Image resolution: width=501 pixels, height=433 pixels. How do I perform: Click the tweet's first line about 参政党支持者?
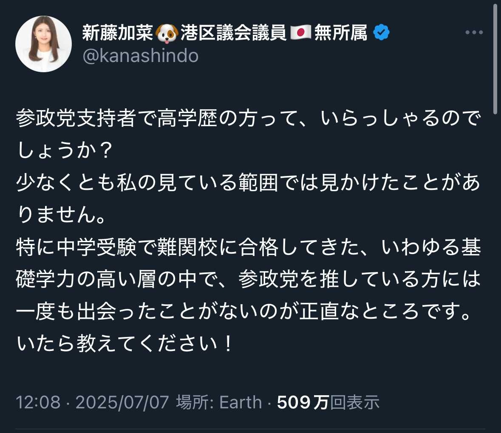coord(248,120)
